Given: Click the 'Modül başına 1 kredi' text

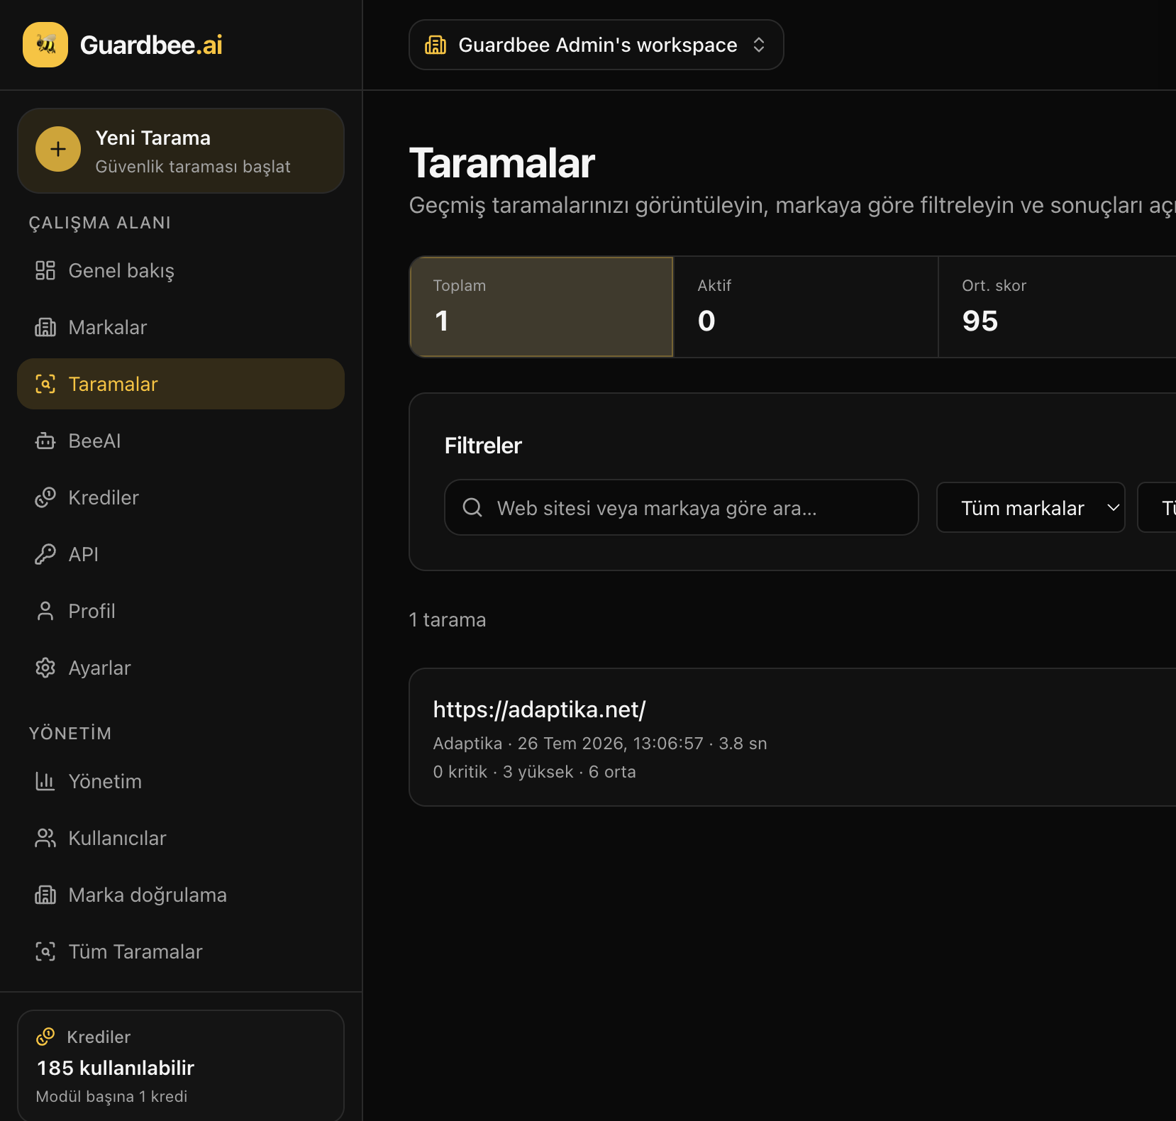Looking at the screenshot, I should [x=111, y=1096].
